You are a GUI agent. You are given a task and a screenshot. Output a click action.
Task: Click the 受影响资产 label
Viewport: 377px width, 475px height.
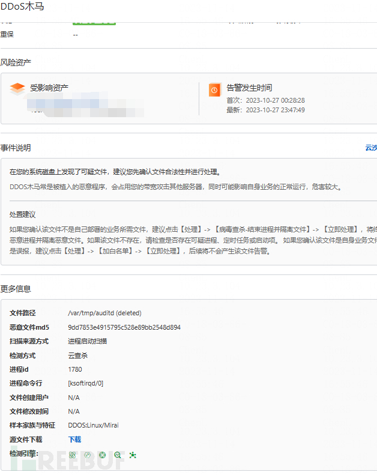(49, 88)
